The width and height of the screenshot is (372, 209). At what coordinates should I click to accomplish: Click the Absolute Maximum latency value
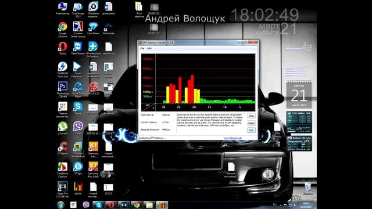click(166, 129)
